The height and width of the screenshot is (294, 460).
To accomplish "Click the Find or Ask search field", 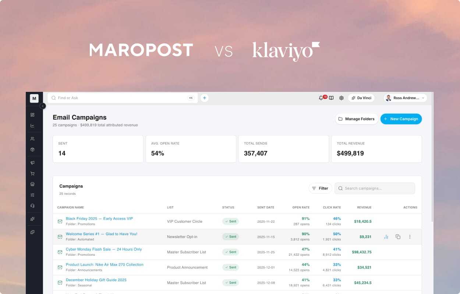I will [x=123, y=98].
